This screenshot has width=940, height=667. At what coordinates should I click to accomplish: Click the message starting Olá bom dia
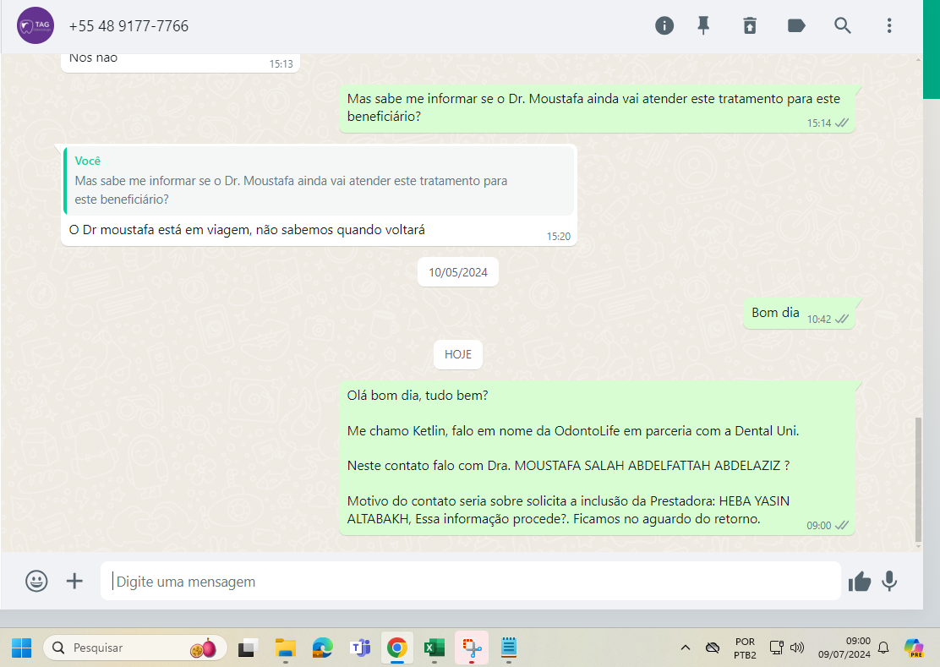(x=597, y=457)
